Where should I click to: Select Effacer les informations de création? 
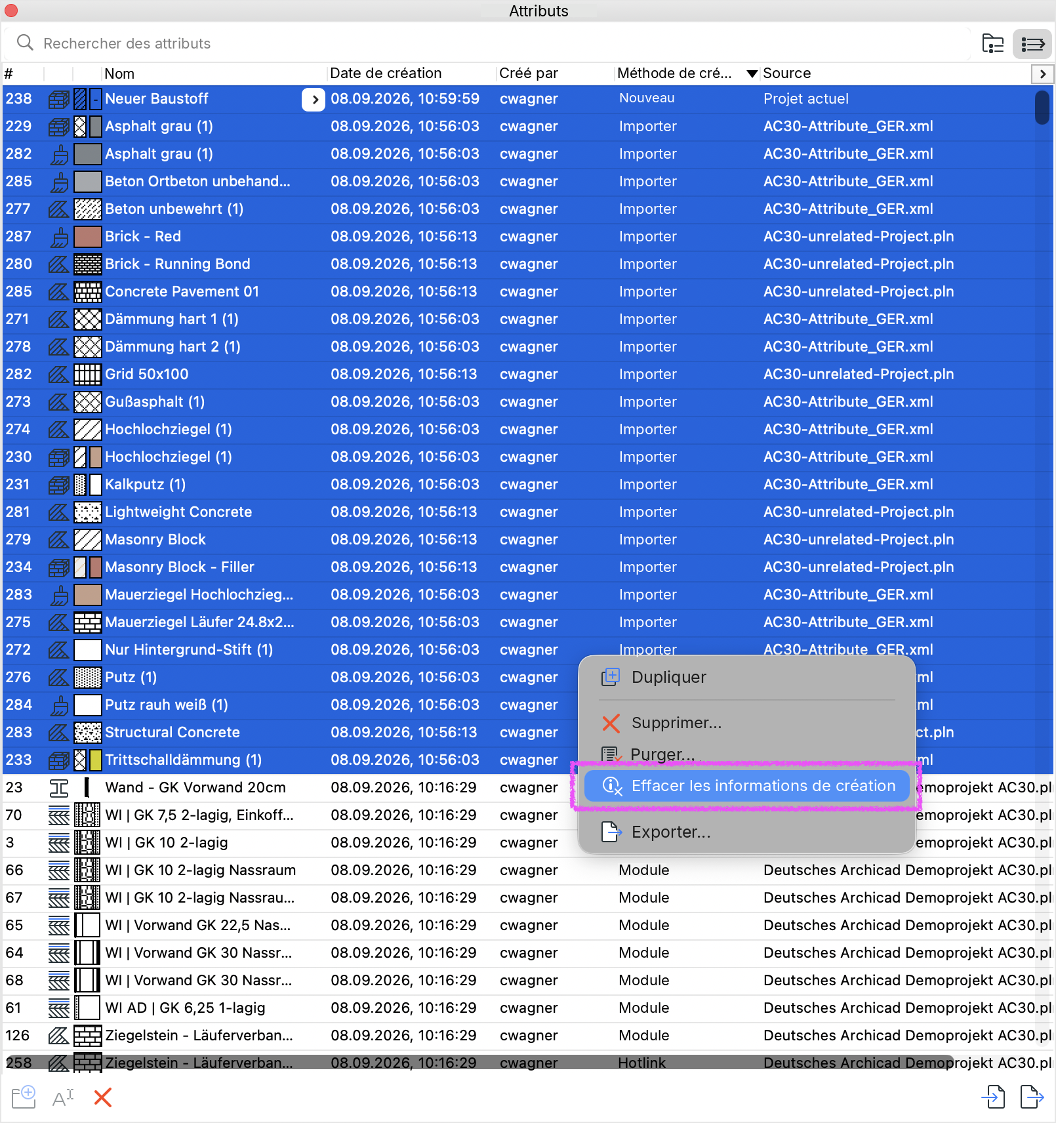[x=746, y=786]
